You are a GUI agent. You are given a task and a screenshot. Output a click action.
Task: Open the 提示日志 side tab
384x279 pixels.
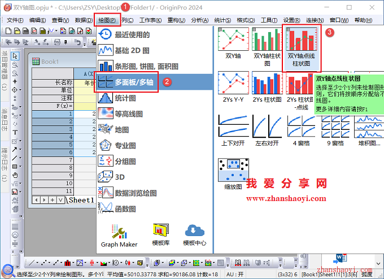pyautogui.click(x=5, y=164)
